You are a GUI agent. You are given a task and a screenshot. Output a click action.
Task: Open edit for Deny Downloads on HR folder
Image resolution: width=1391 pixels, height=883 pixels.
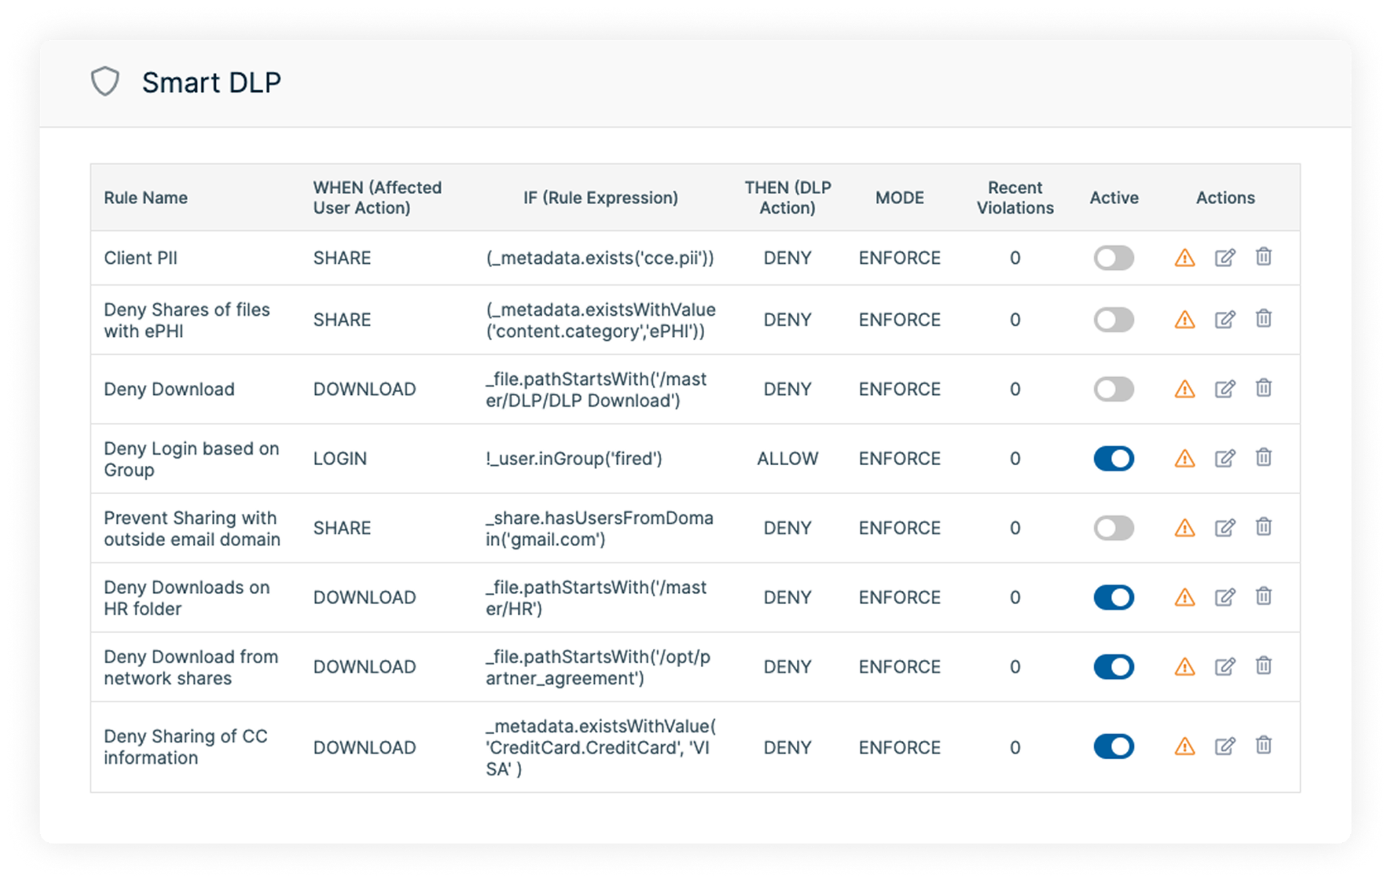[1225, 597]
